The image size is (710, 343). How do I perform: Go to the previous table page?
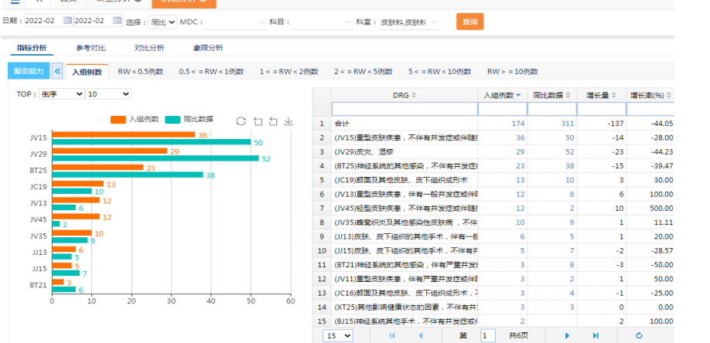point(421,335)
